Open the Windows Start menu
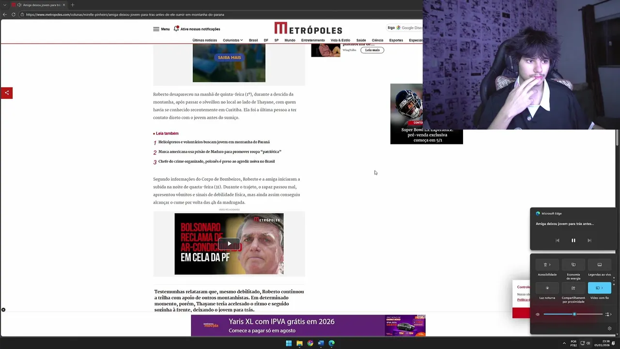The width and height of the screenshot is (620, 349). click(289, 343)
